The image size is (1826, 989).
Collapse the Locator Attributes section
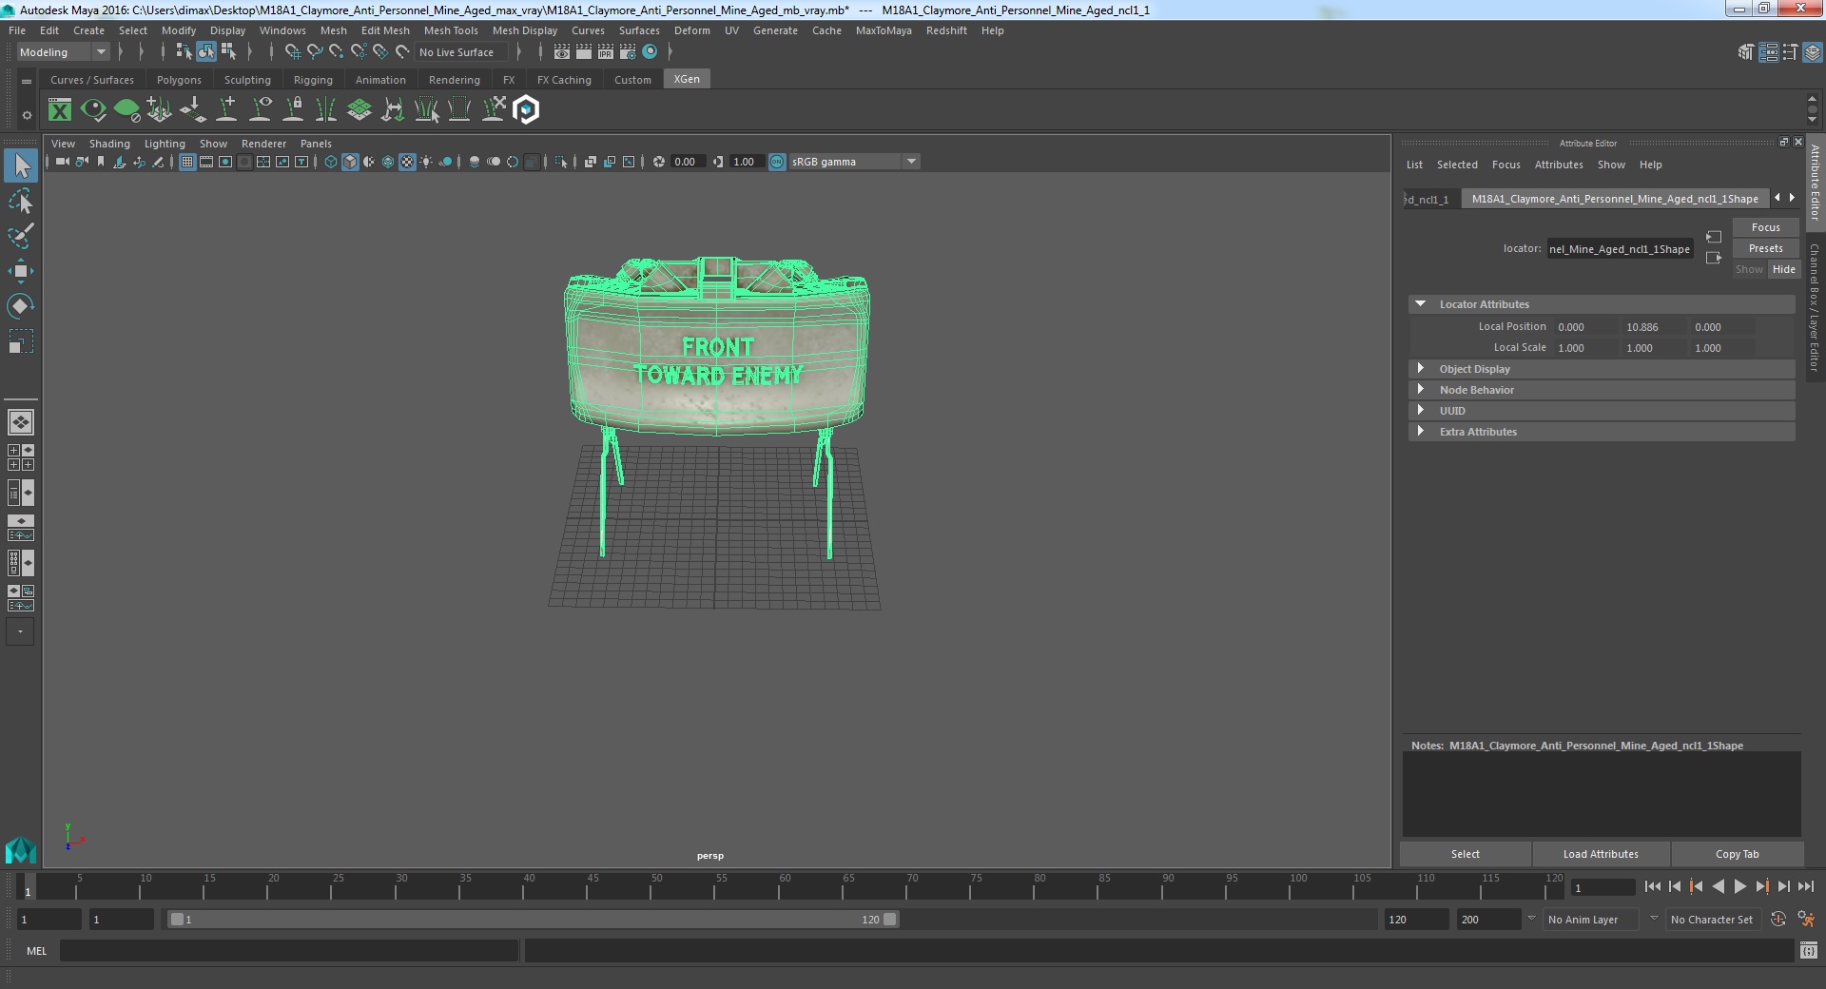click(1421, 304)
